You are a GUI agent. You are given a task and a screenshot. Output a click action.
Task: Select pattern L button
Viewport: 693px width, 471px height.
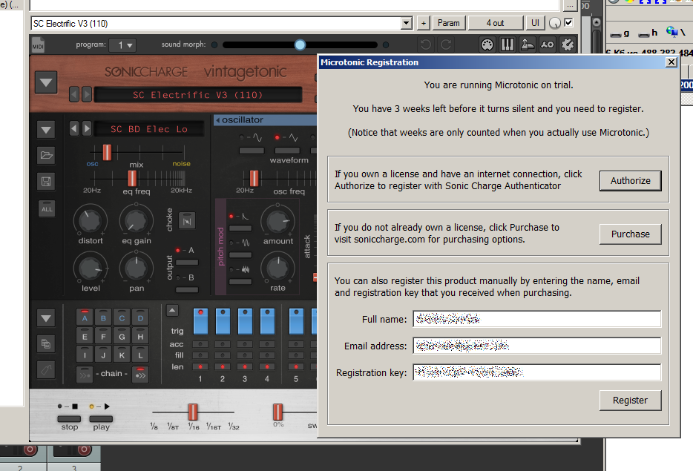pos(140,355)
